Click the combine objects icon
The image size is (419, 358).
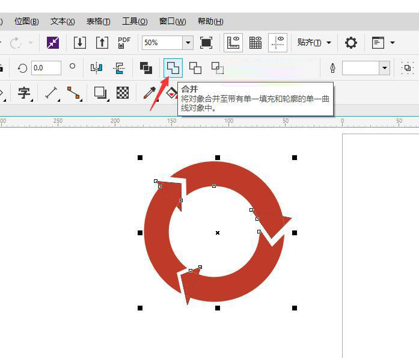[146, 68]
